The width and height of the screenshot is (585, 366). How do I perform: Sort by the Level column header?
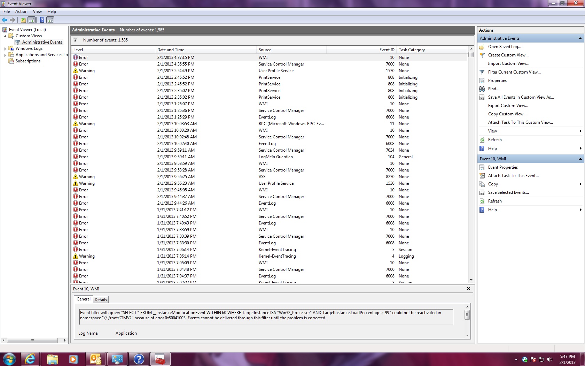click(113, 50)
